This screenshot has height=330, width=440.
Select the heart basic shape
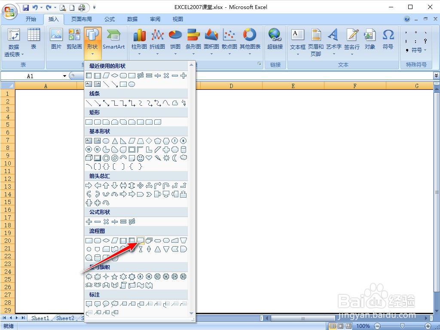click(x=149, y=158)
